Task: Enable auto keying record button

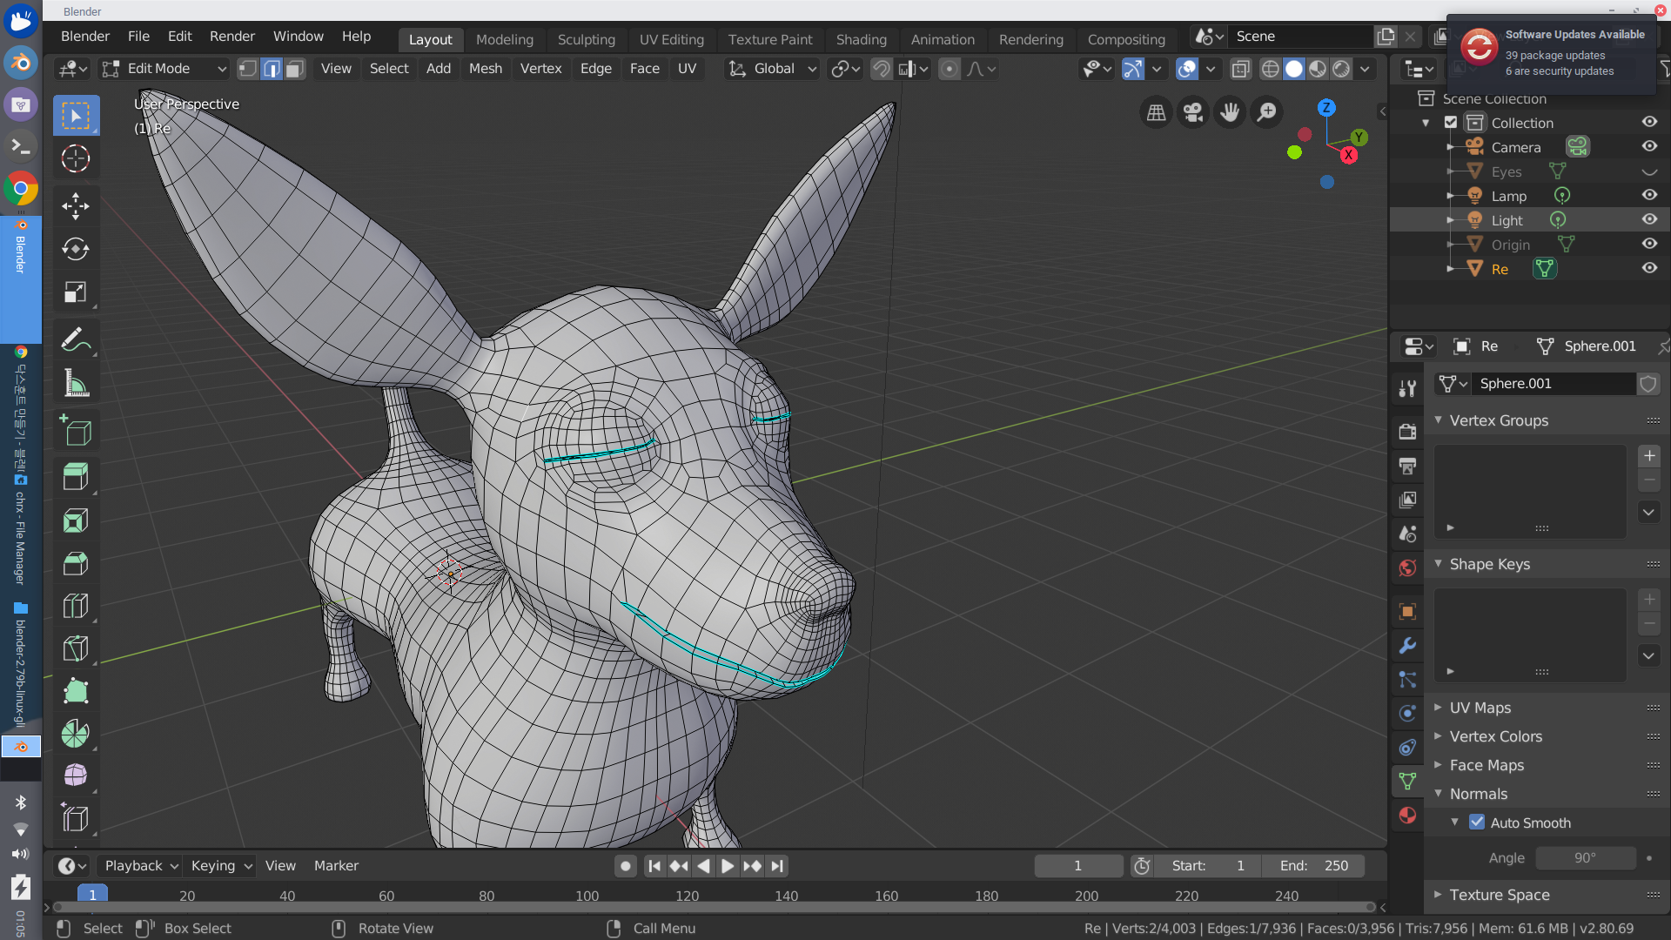Action: pyautogui.click(x=625, y=866)
